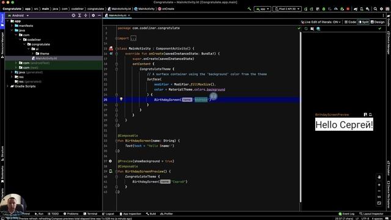Open the Logcat tool tab
The image size is (391, 220).
tap(108, 214)
